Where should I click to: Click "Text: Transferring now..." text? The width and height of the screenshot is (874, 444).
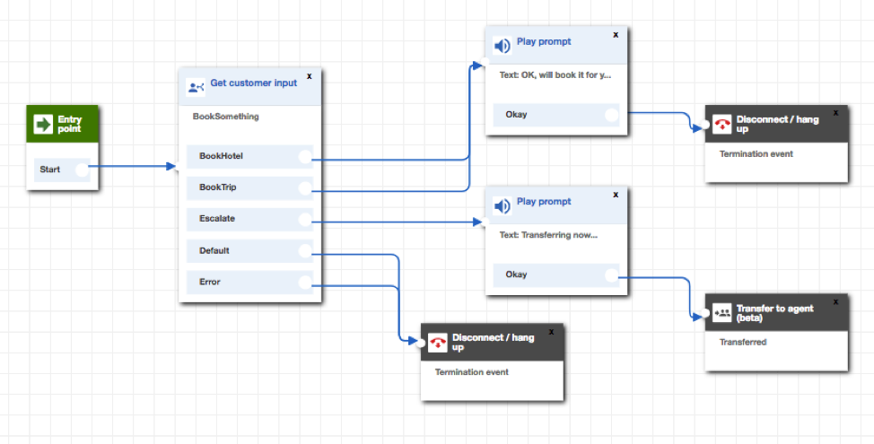pyautogui.click(x=548, y=235)
